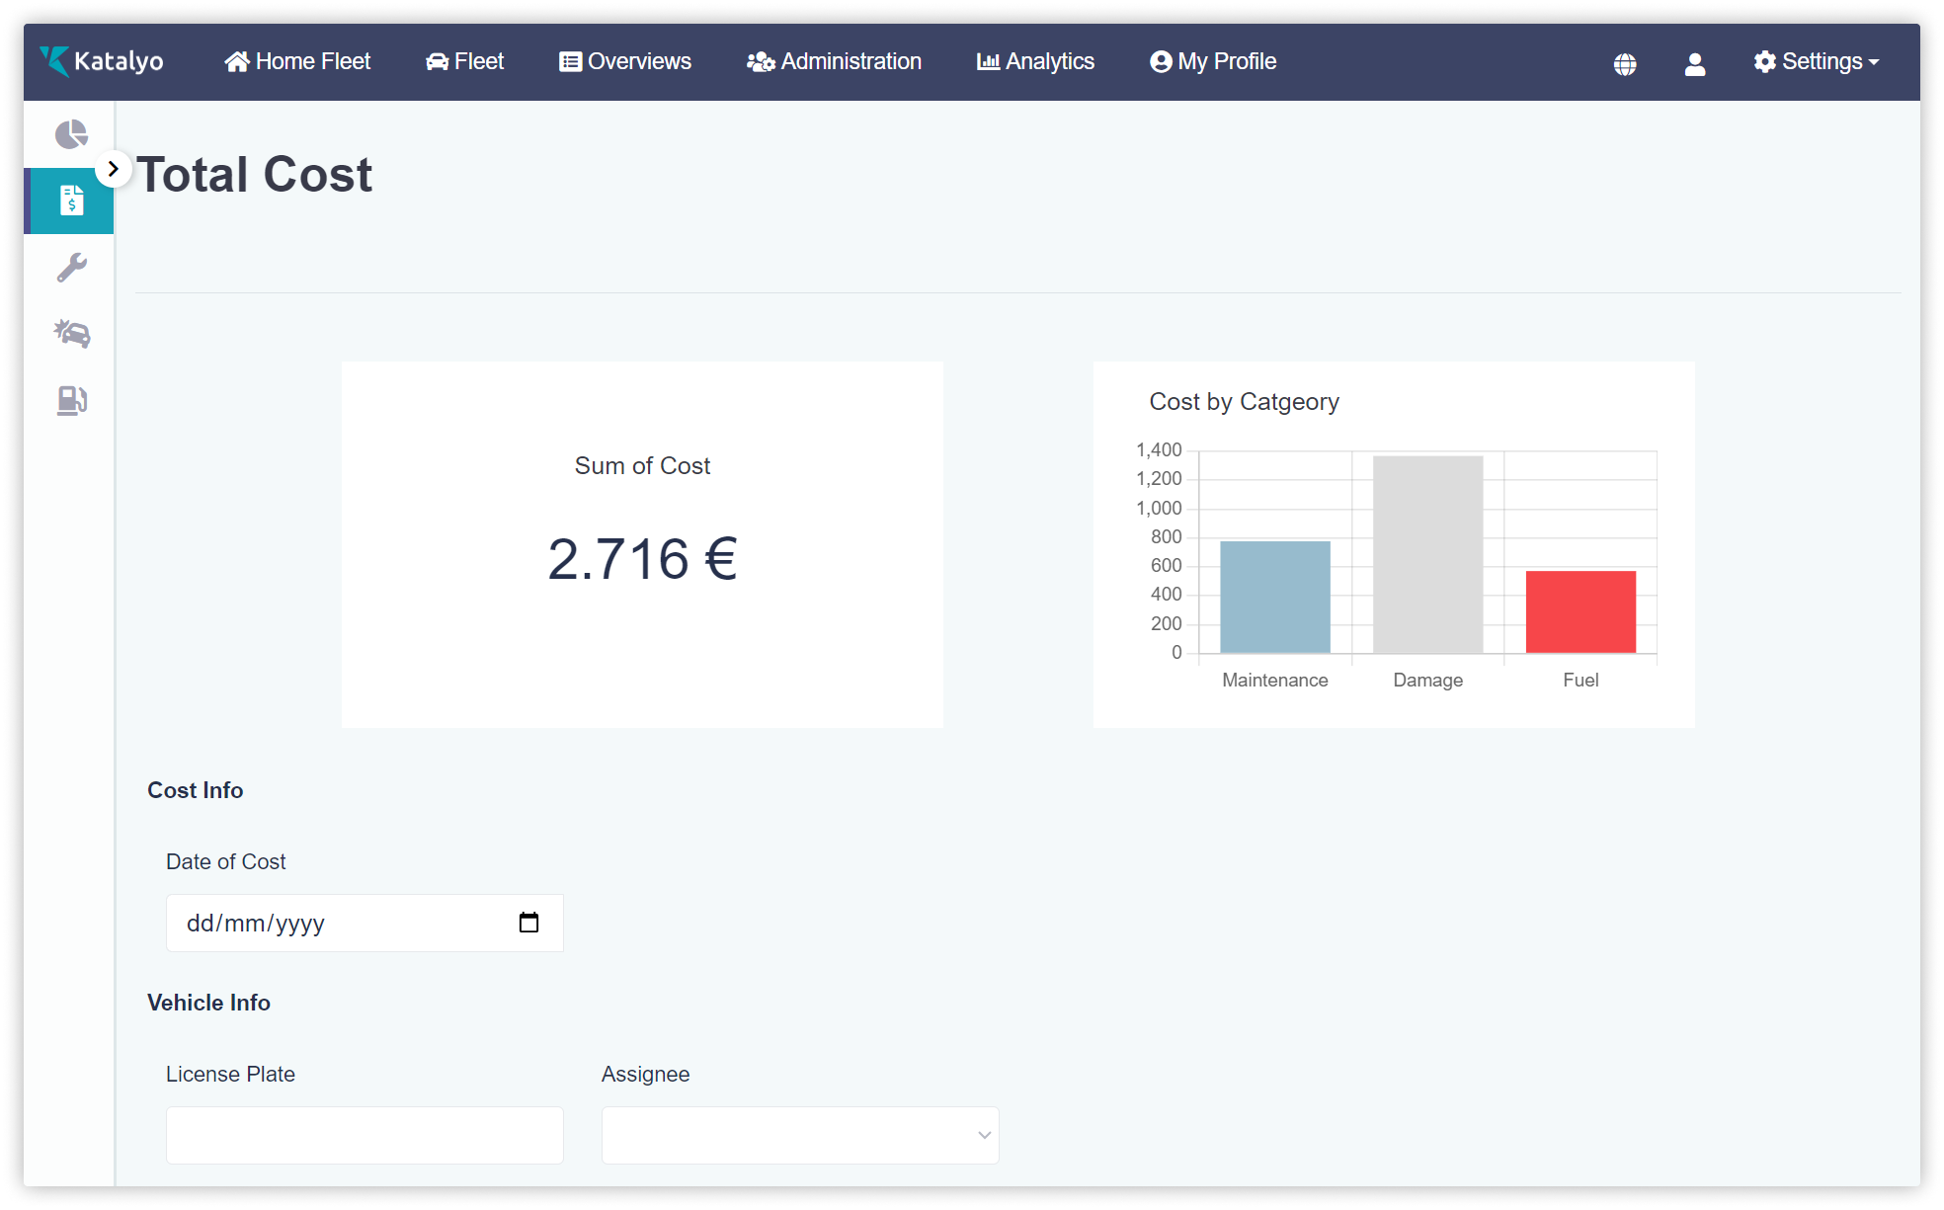Click the user account icon in navbar
This screenshot has width=1944, height=1210.
tap(1695, 64)
